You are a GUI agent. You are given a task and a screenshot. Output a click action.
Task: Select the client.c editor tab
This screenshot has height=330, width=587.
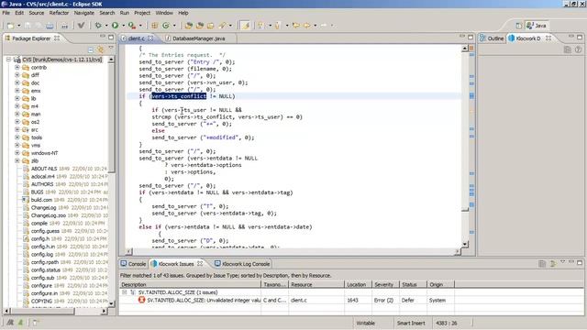136,38
